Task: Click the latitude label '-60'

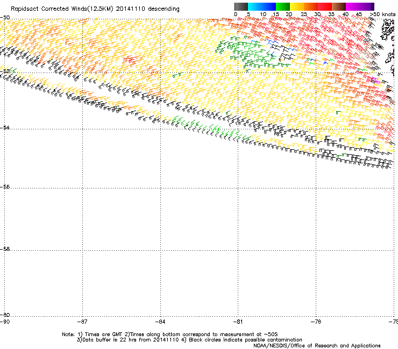Action: coord(5,315)
